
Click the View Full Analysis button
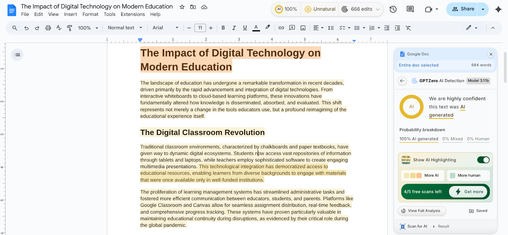pos(421,211)
